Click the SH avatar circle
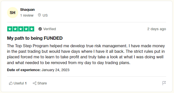This screenshot has width=174, height=93. click(x=13, y=13)
